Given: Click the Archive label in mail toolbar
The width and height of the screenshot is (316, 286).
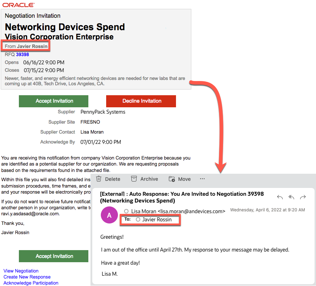Looking at the screenshot, I should coord(149,179).
